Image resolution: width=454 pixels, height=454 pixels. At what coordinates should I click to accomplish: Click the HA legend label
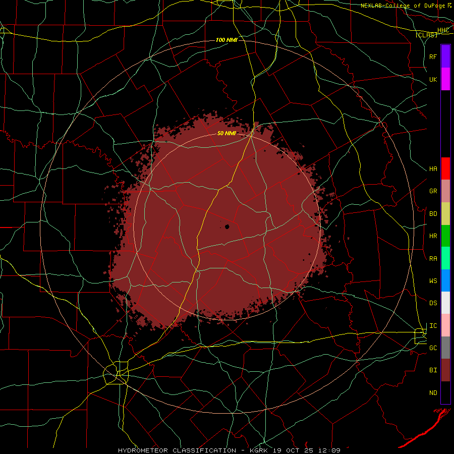433,168
